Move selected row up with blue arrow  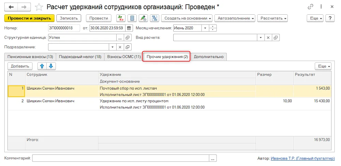click(42, 66)
